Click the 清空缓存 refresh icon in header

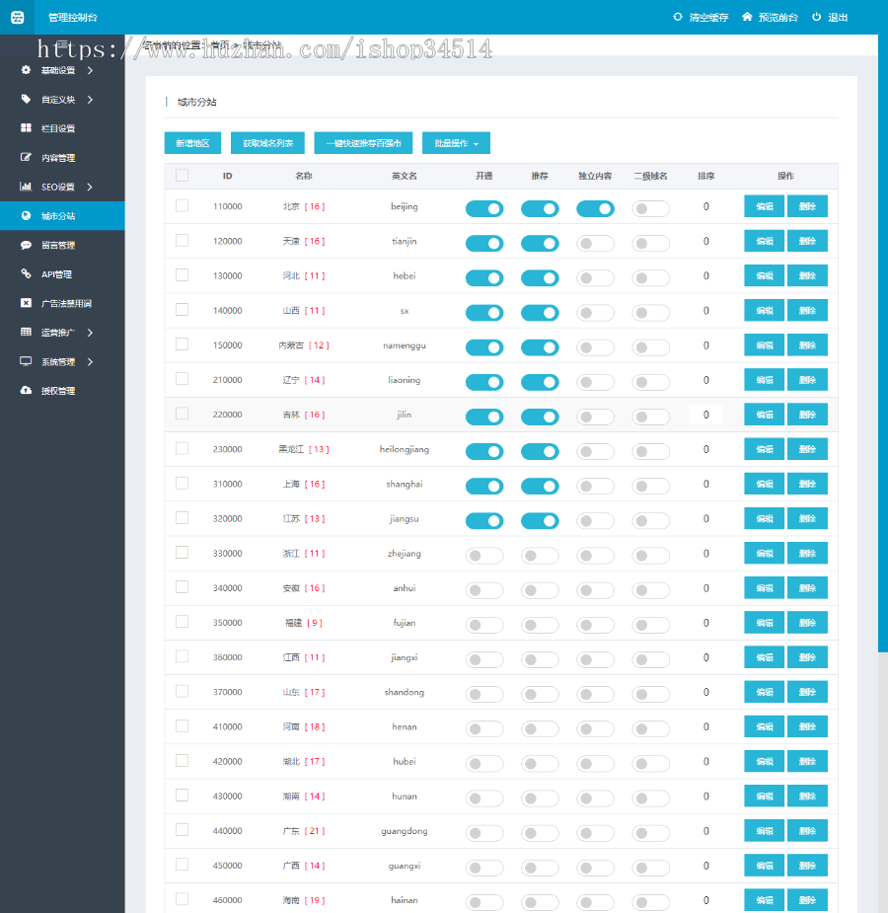tap(677, 17)
